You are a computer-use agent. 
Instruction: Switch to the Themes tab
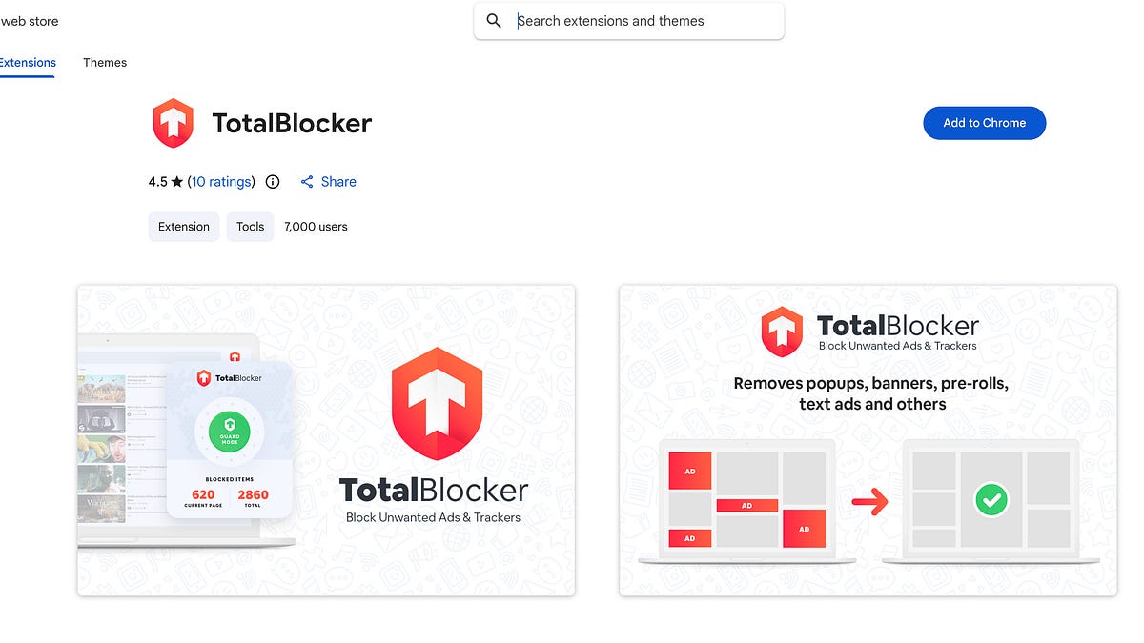104,62
